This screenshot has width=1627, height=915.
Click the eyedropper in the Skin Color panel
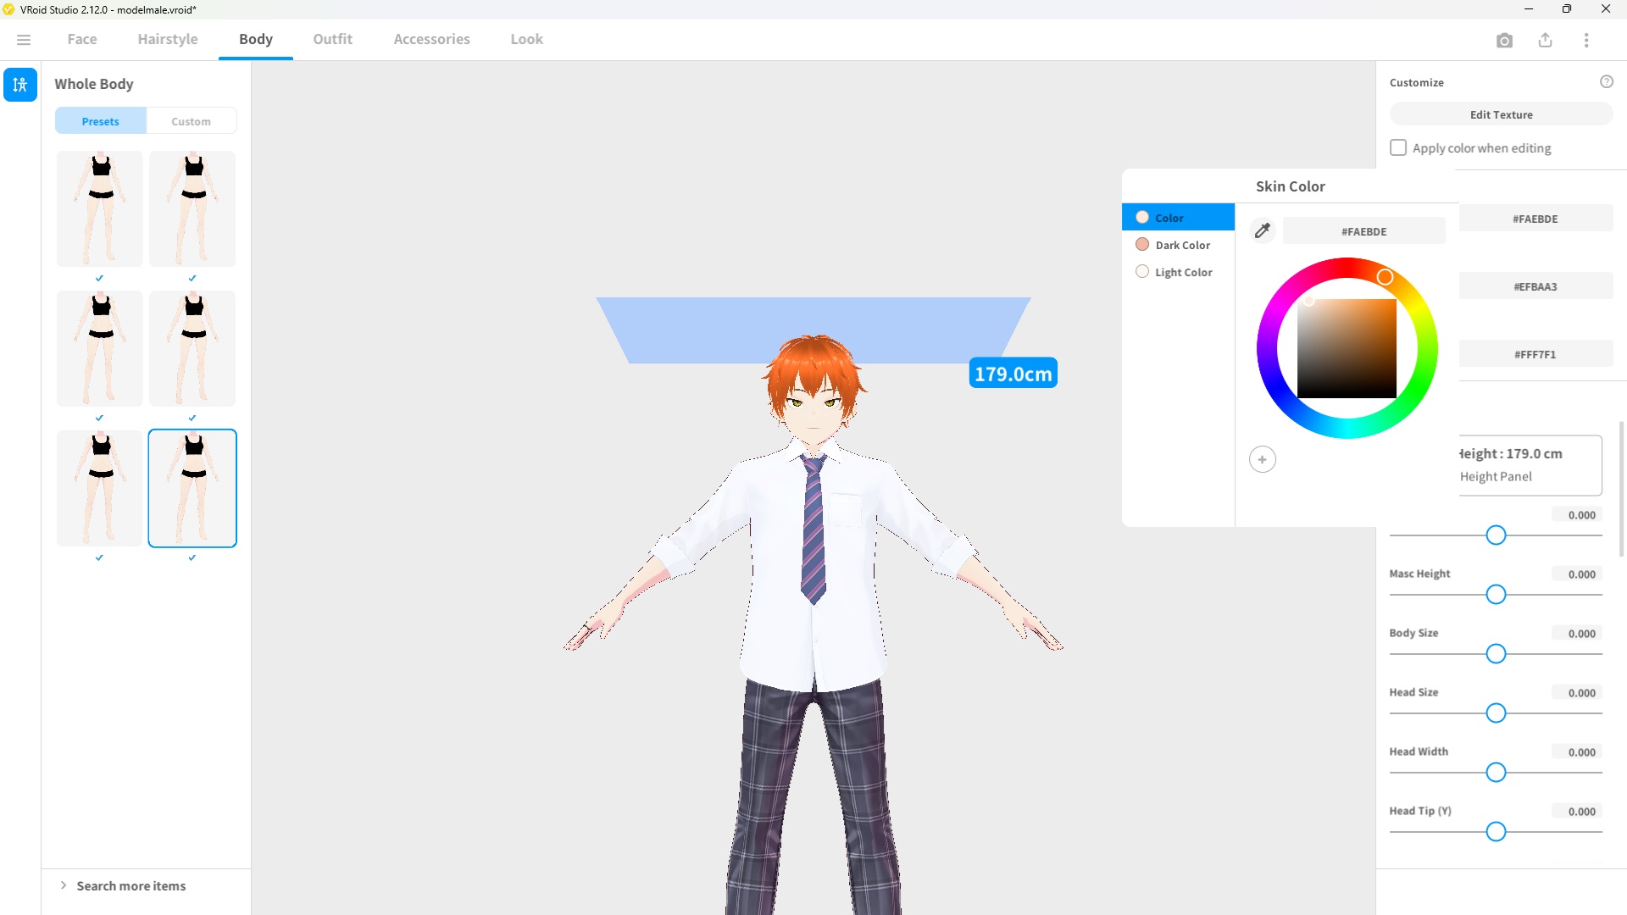coord(1262,230)
